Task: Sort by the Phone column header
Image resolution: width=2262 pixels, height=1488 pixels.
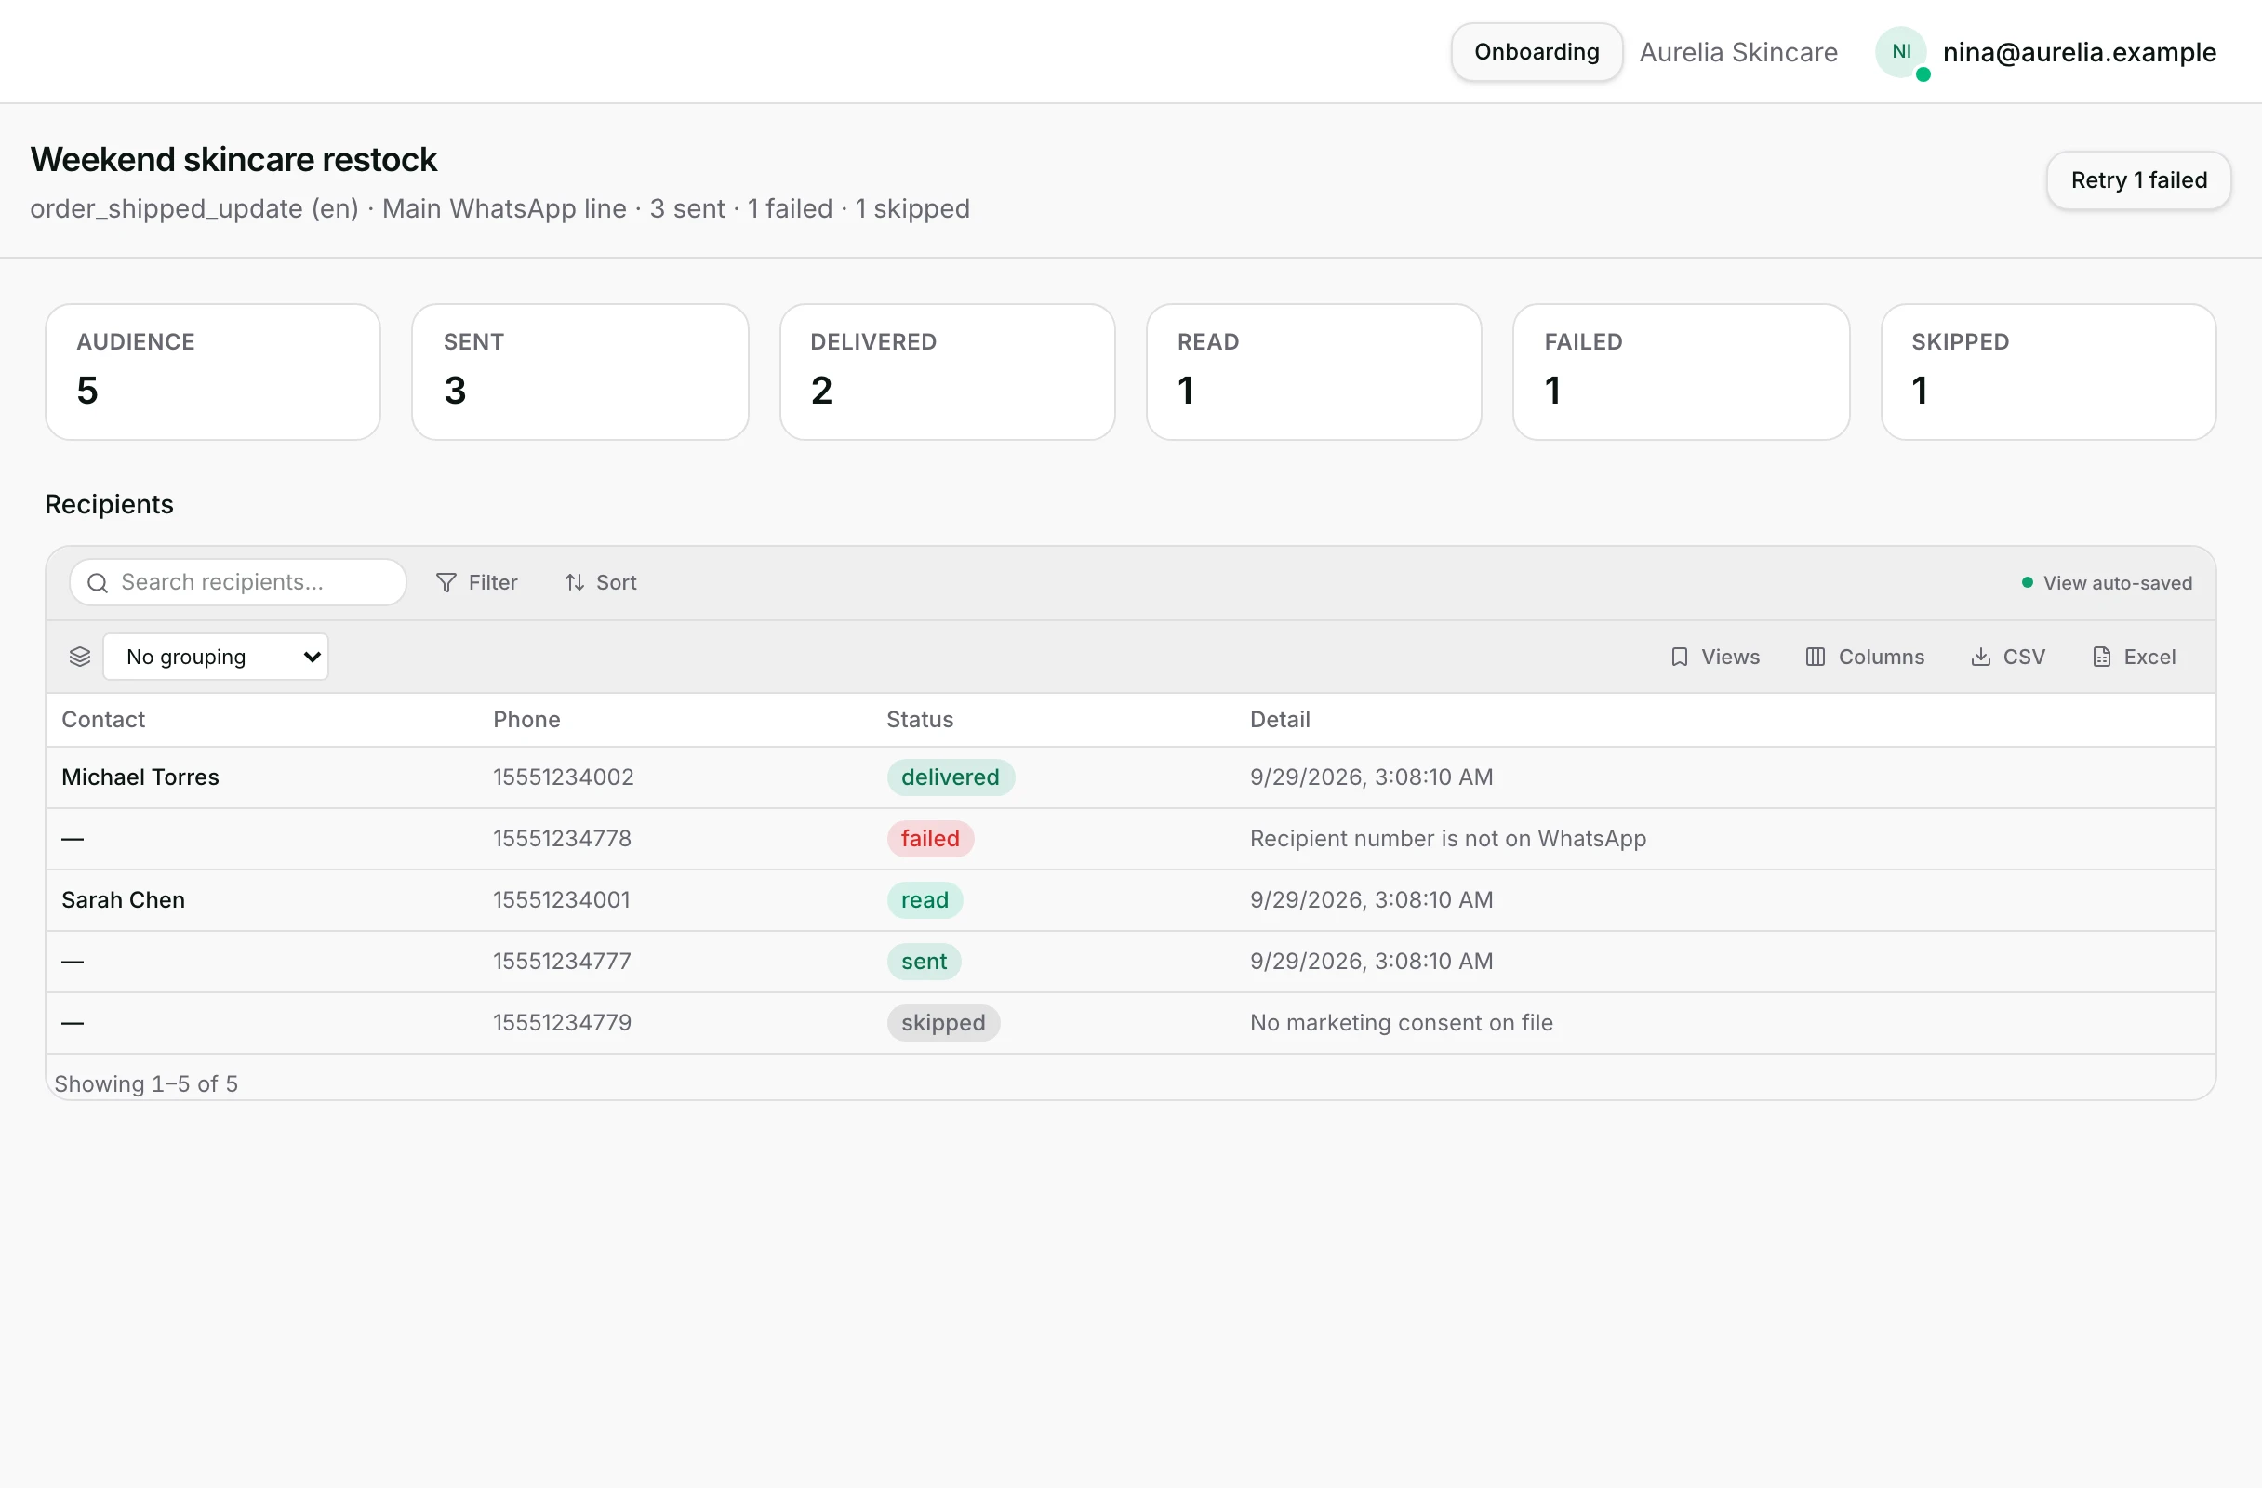Action: (x=526, y=719)
